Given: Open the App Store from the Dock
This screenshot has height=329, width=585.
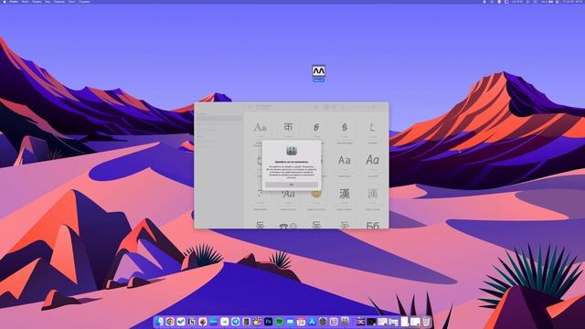Looking at the screenshot, I should 312,322.
